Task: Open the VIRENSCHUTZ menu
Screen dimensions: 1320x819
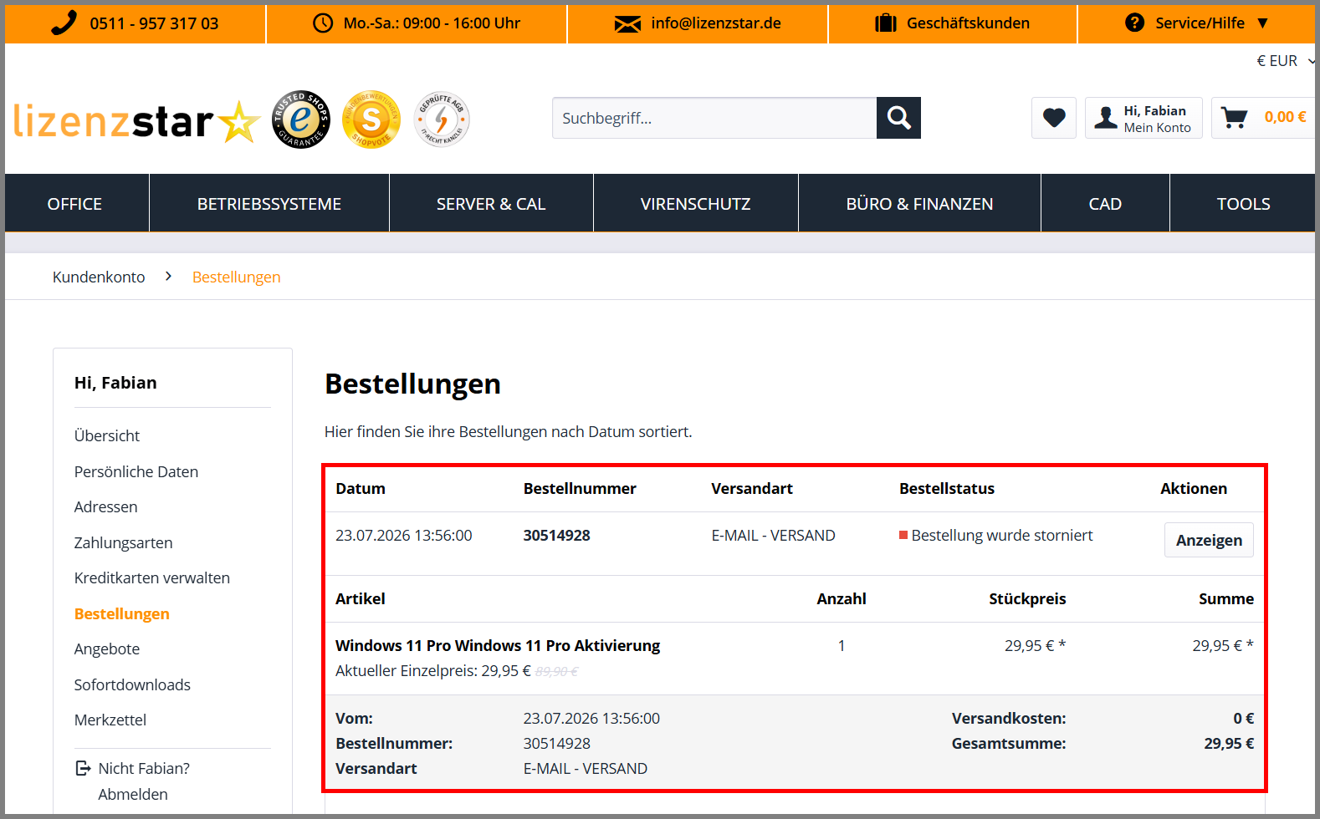Action: pos(696,204)
